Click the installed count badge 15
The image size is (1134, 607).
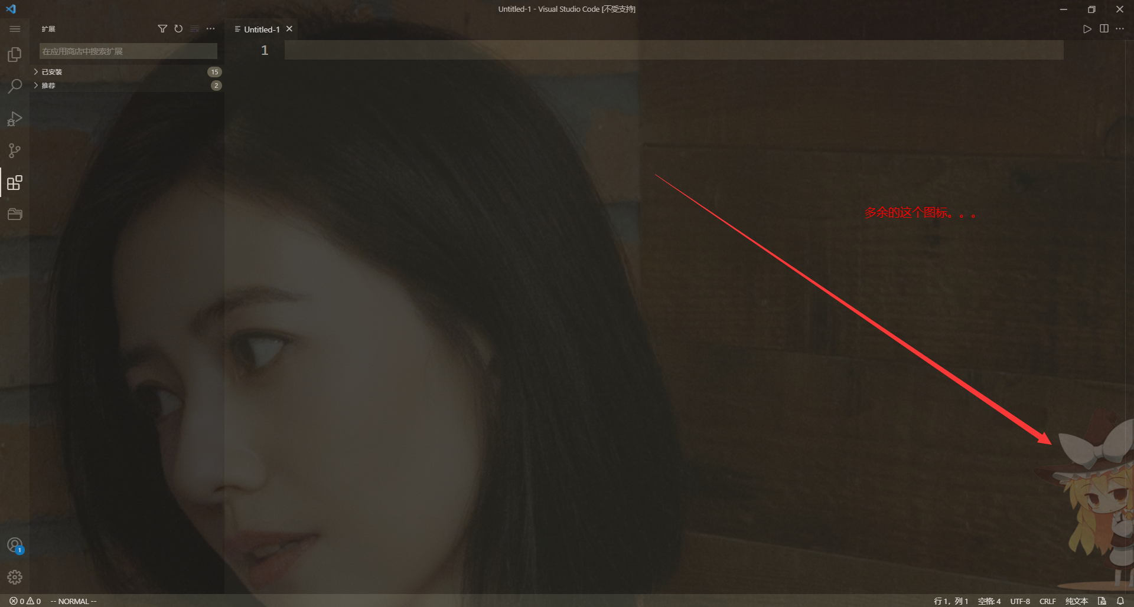coord(214,72)
